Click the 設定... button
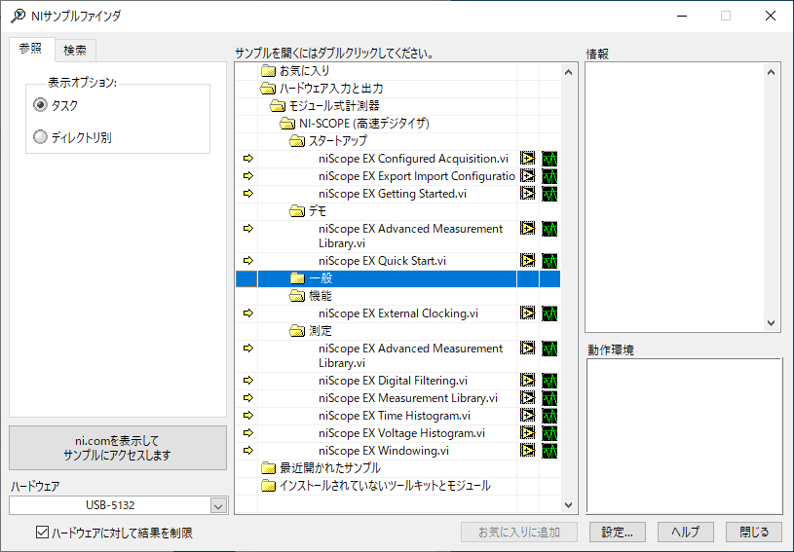The image size is (794, 552). pyautogui.click(x=618, y=533)
